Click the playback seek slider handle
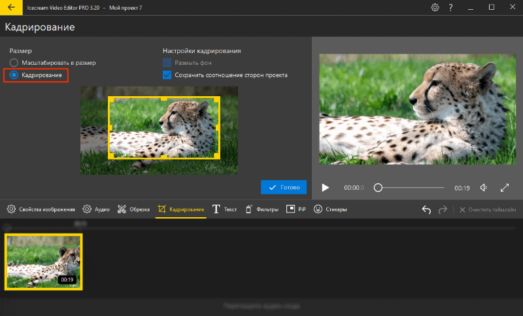Image resolution: width=523 pixels, height=316 pixels. pyautogui.click(x=378, y=188)
